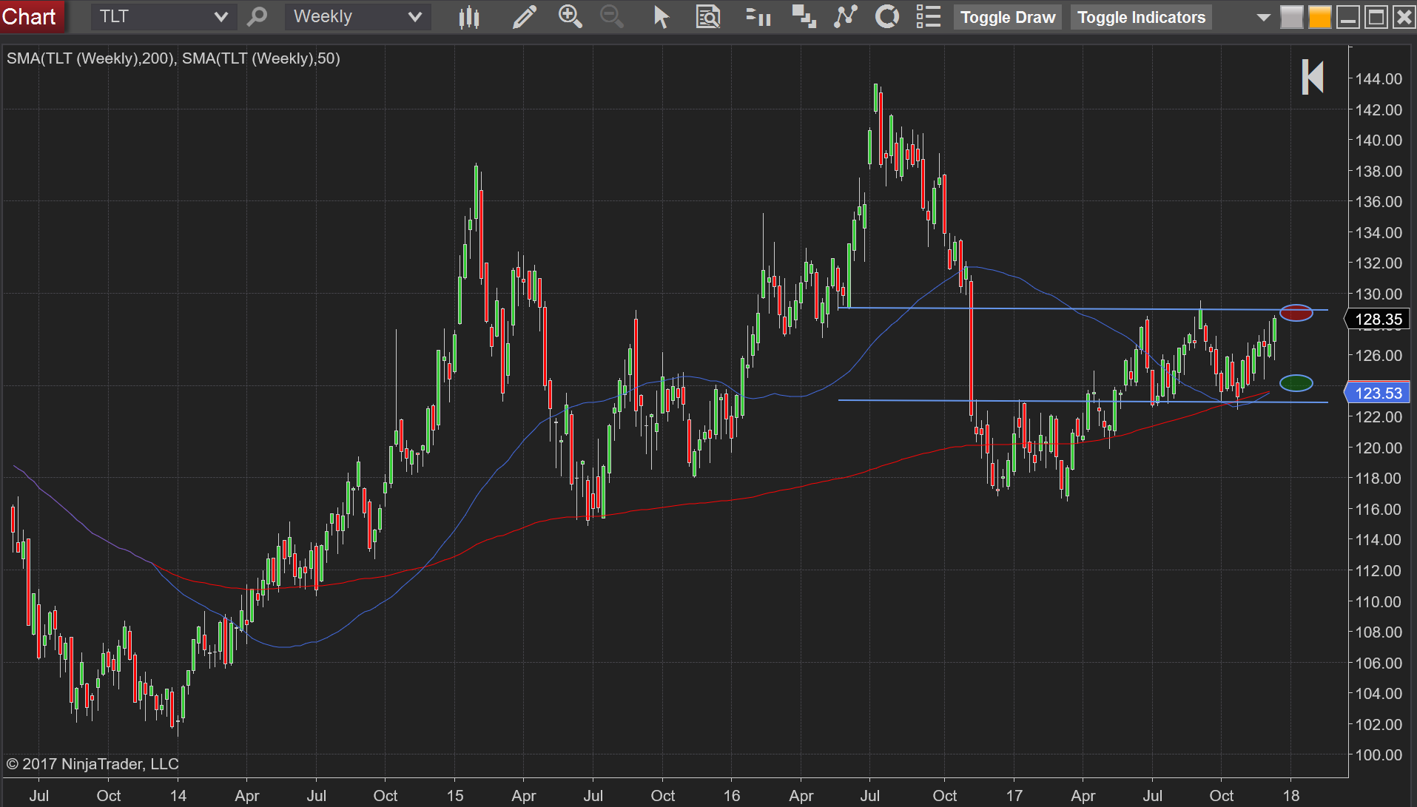Viewport: 1417px width, 807px height.
Task: Select the green ellipse drawing object
Action: click(x=1296, y=383)
